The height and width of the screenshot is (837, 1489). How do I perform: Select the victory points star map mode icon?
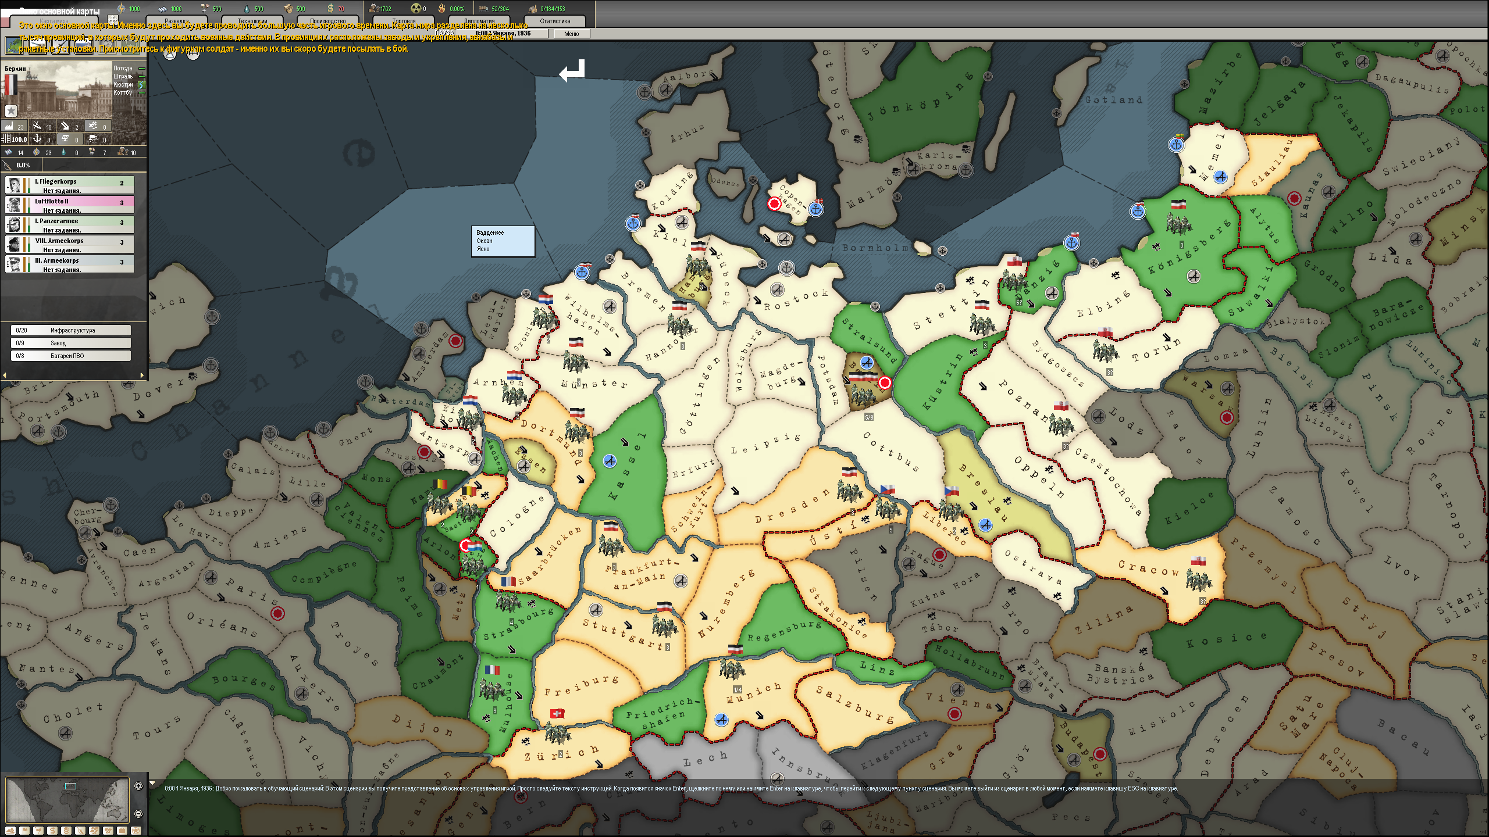coord(136,831)
